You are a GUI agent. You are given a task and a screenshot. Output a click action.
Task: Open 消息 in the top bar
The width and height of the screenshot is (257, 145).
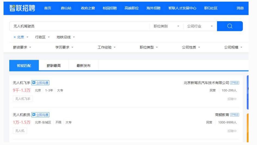tap(240, 8)
